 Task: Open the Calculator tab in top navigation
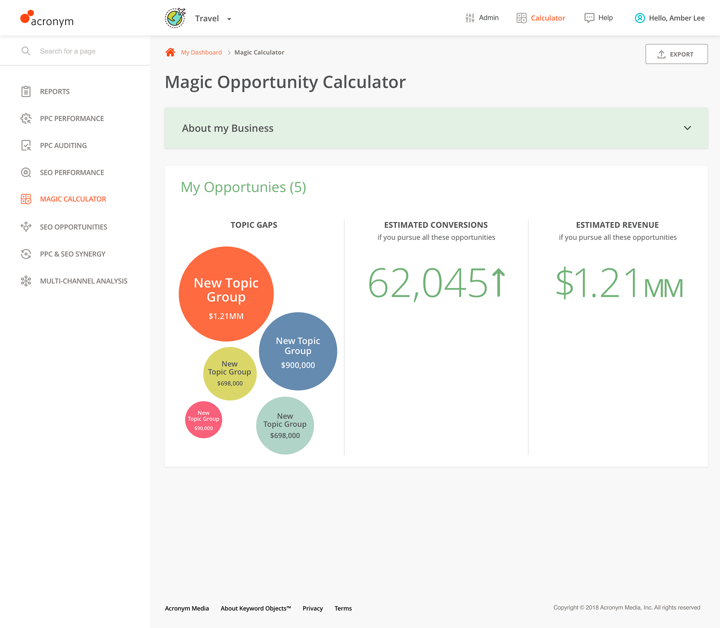click(x=541, y=18)
